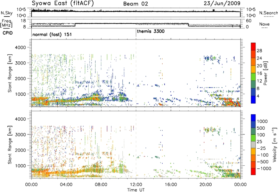Select the 'Freq. [MHz]' axis label
This screenshot has width=278, height=192.
[7, 23]
